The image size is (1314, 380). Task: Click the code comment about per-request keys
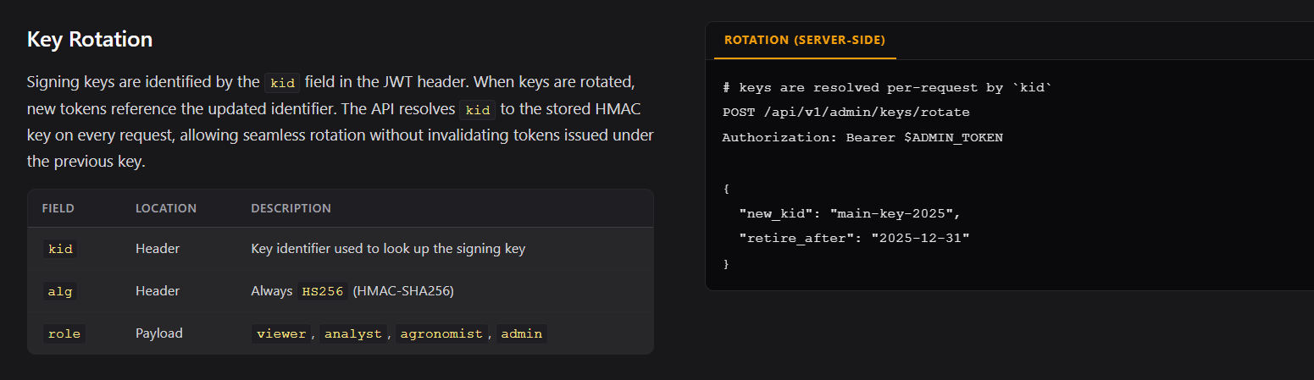(887, 86)
